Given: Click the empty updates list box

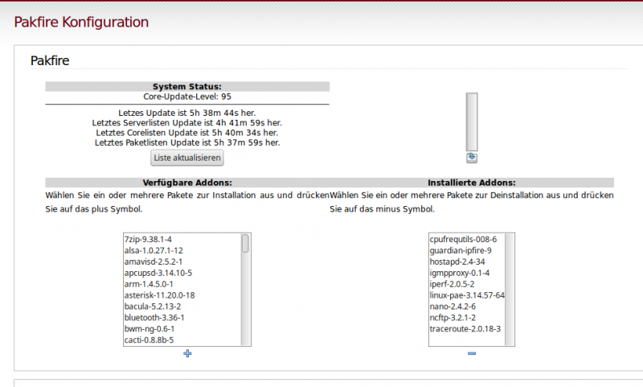Looking at the screenshot, I should coord(472,121).
